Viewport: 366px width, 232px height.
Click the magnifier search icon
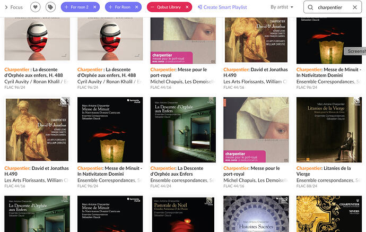pyautogui.click(x=310, y=7)
